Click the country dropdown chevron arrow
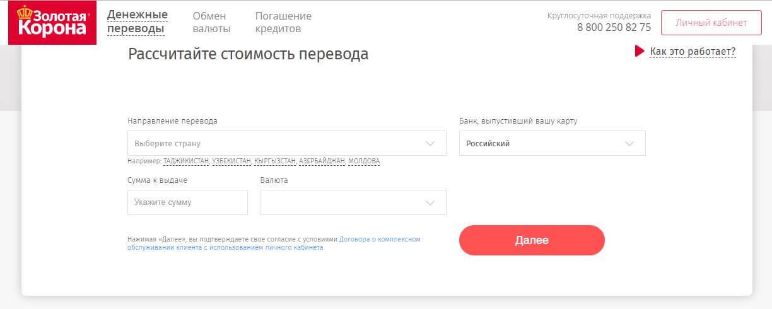 [430, 143]
